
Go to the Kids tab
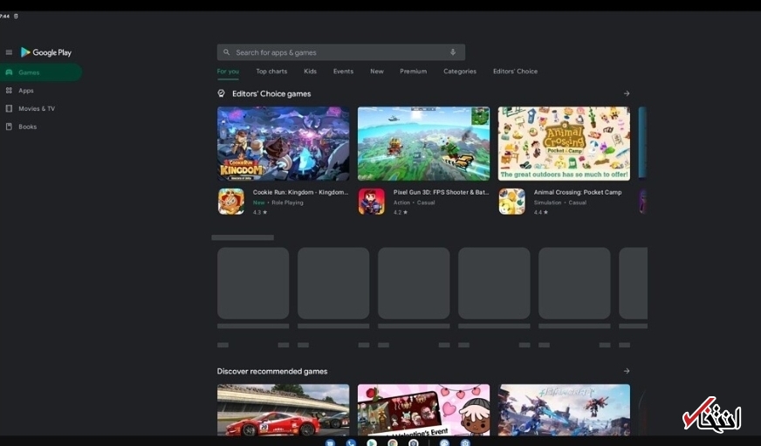click(x=310, y=72)
